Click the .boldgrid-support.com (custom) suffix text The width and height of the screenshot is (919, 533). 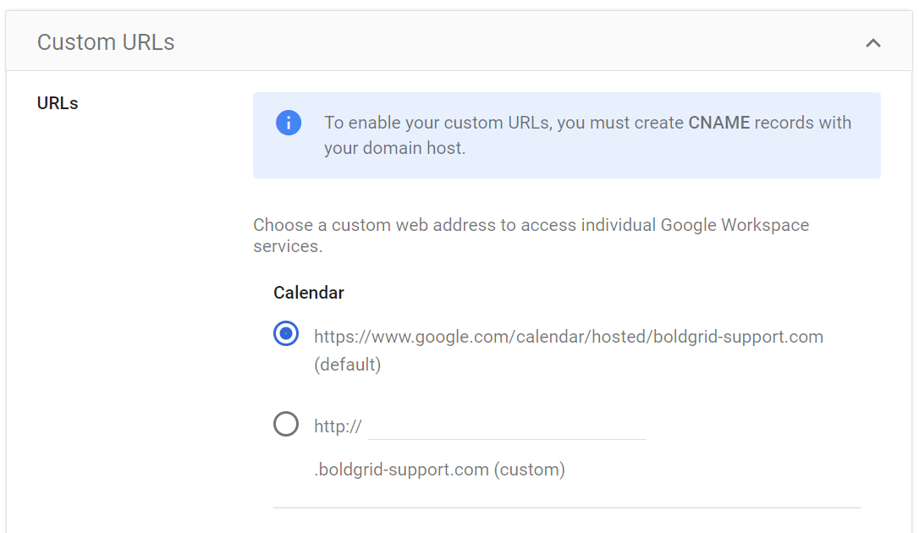click(x=439, y=469)
